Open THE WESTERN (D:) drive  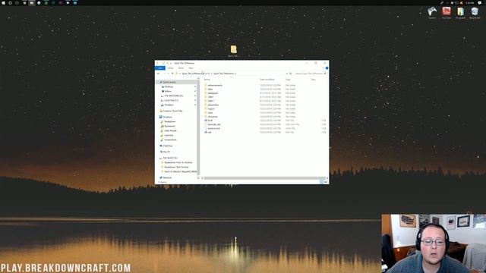point(174,96)
